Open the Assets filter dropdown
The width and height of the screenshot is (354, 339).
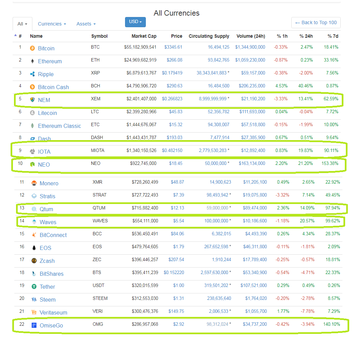click(86, 24)
